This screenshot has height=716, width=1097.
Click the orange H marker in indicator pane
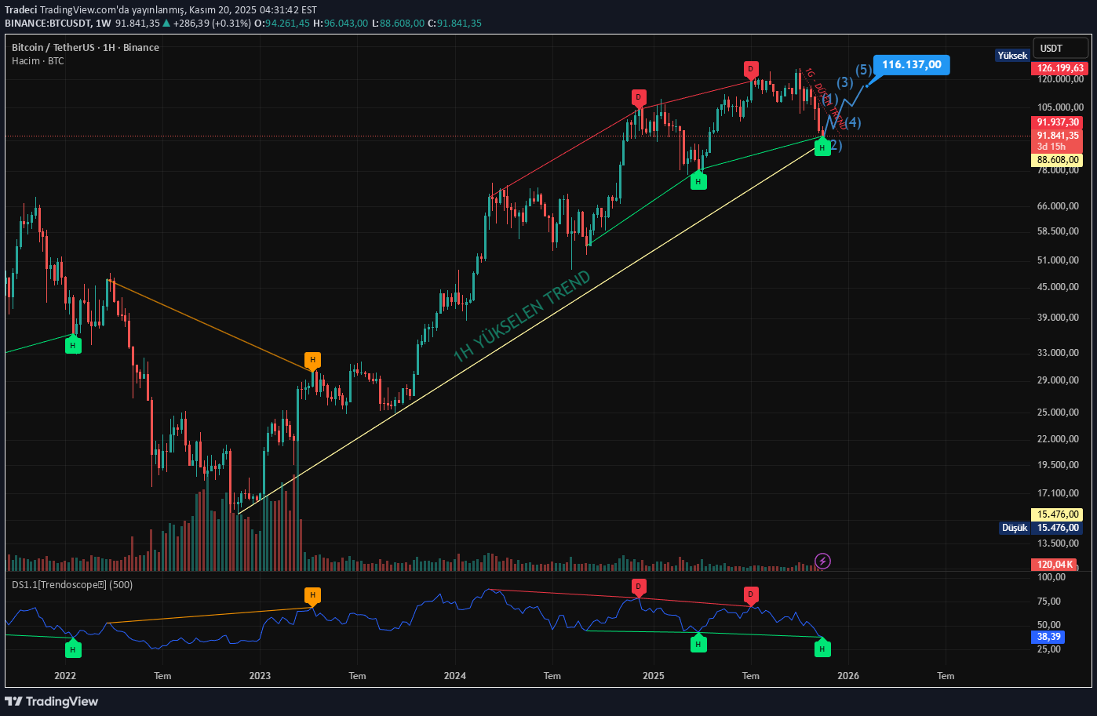click(x=312, y=595)
